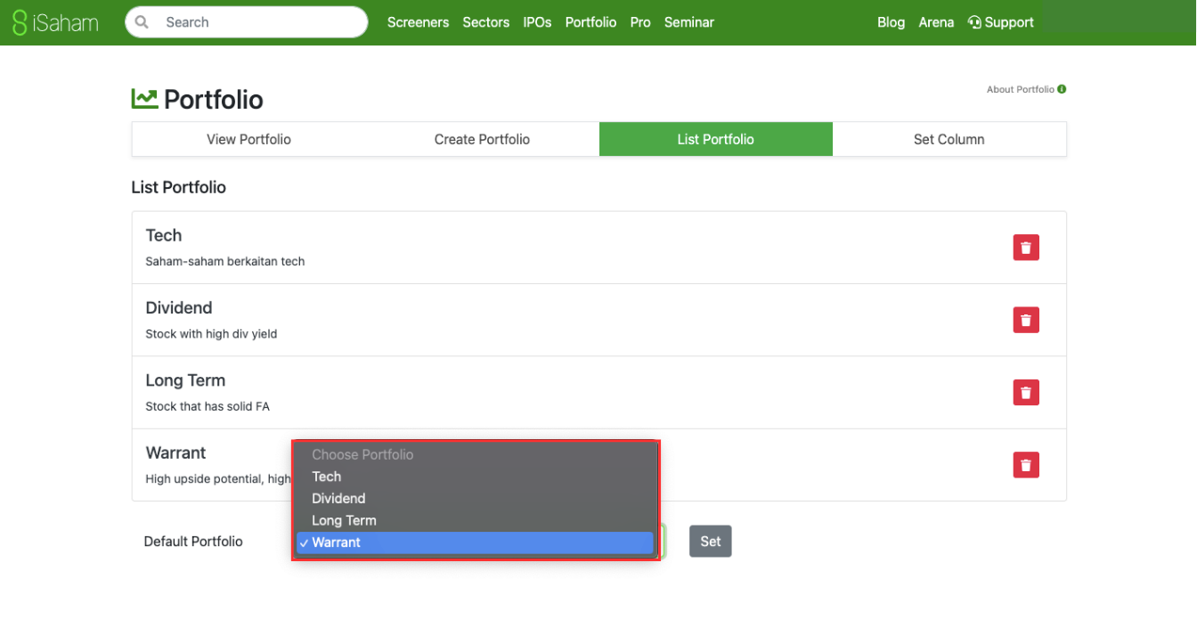Click the Dividend portfolio title

[x=179, y=308]
